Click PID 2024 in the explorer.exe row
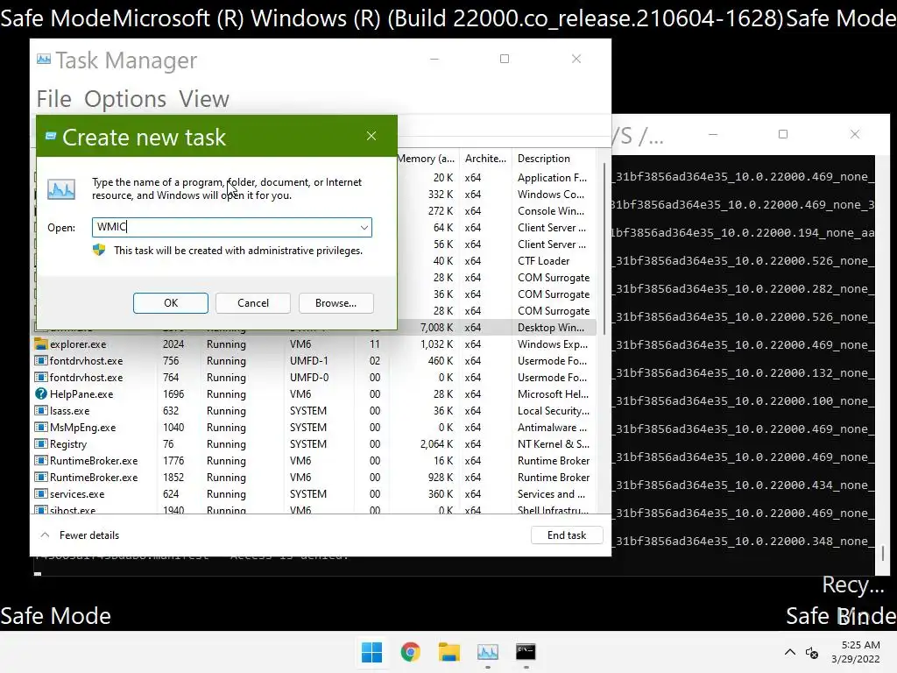This screenshot has height=673, width=897. tap(173, 344)
